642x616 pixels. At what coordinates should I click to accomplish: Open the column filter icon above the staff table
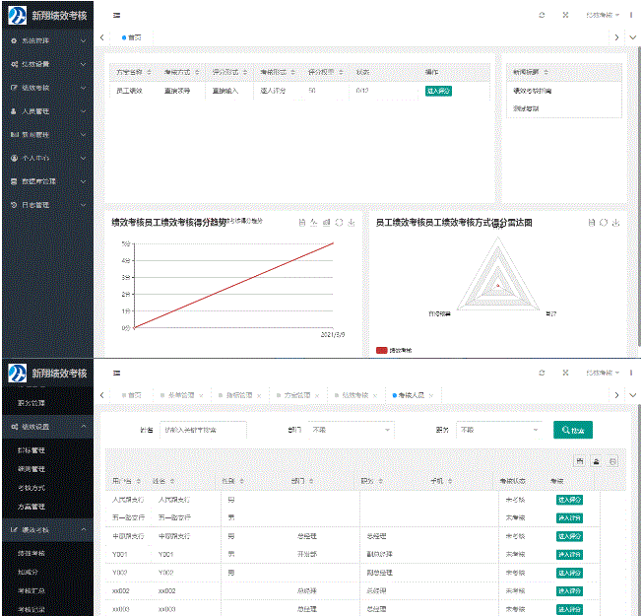point(581,461)
